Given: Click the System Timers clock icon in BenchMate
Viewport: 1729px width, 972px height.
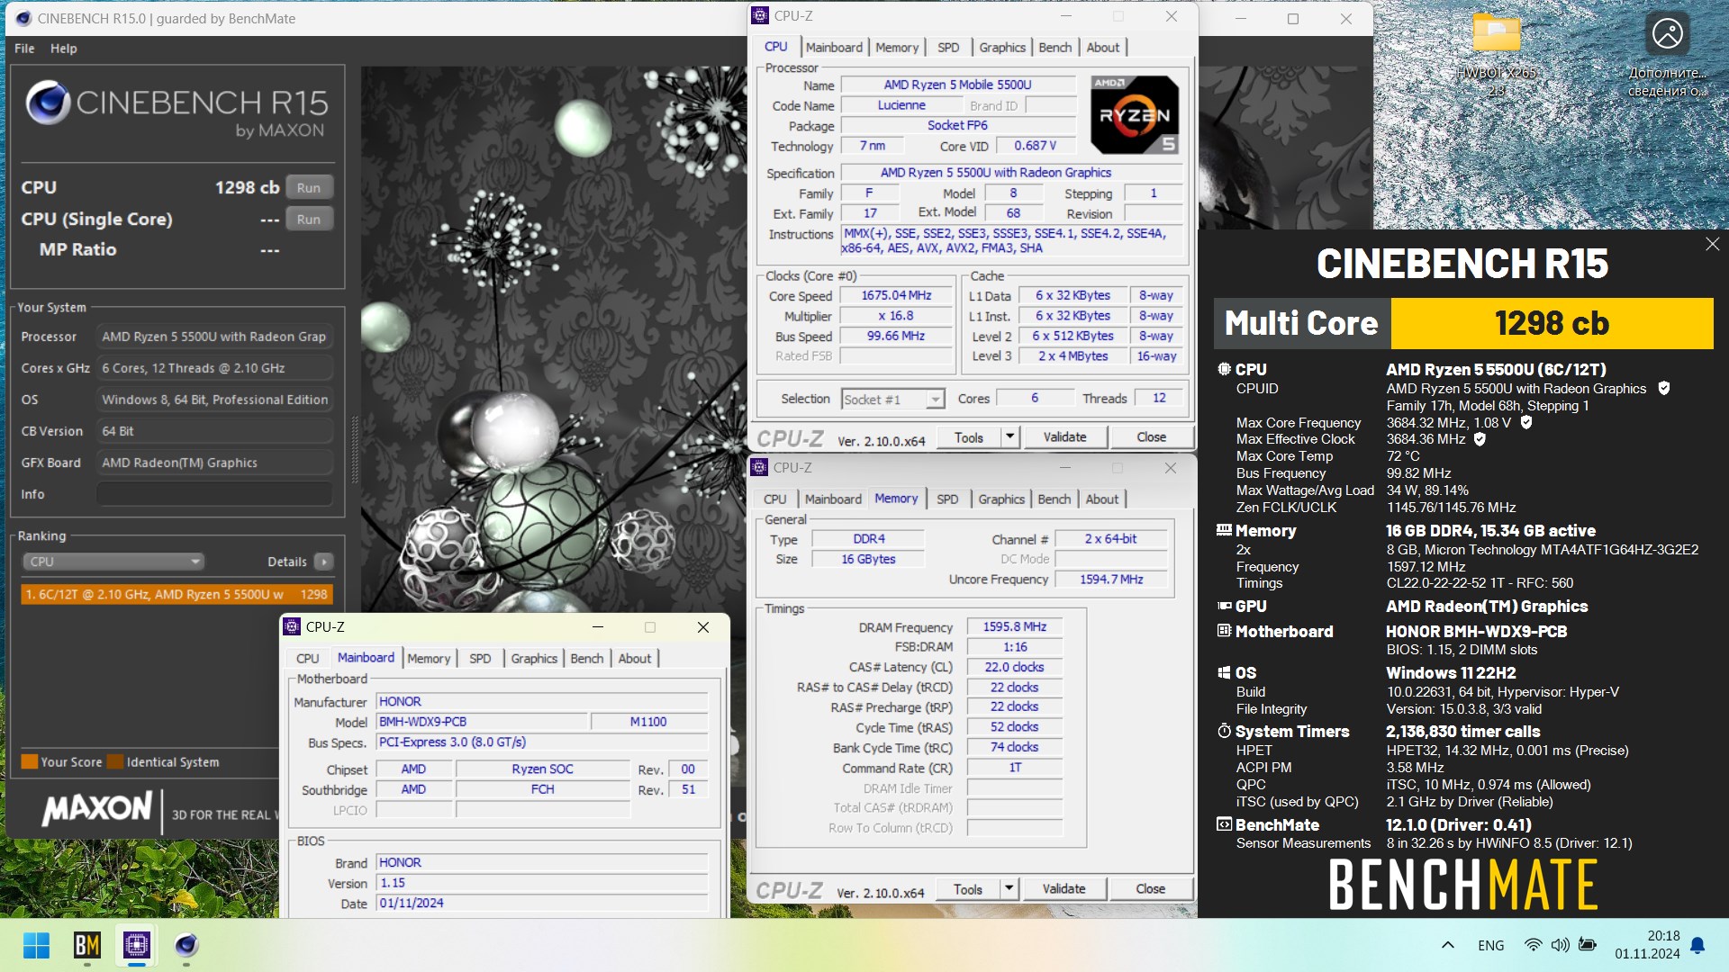Looking at the screenshot, I should pos(1224,731).
